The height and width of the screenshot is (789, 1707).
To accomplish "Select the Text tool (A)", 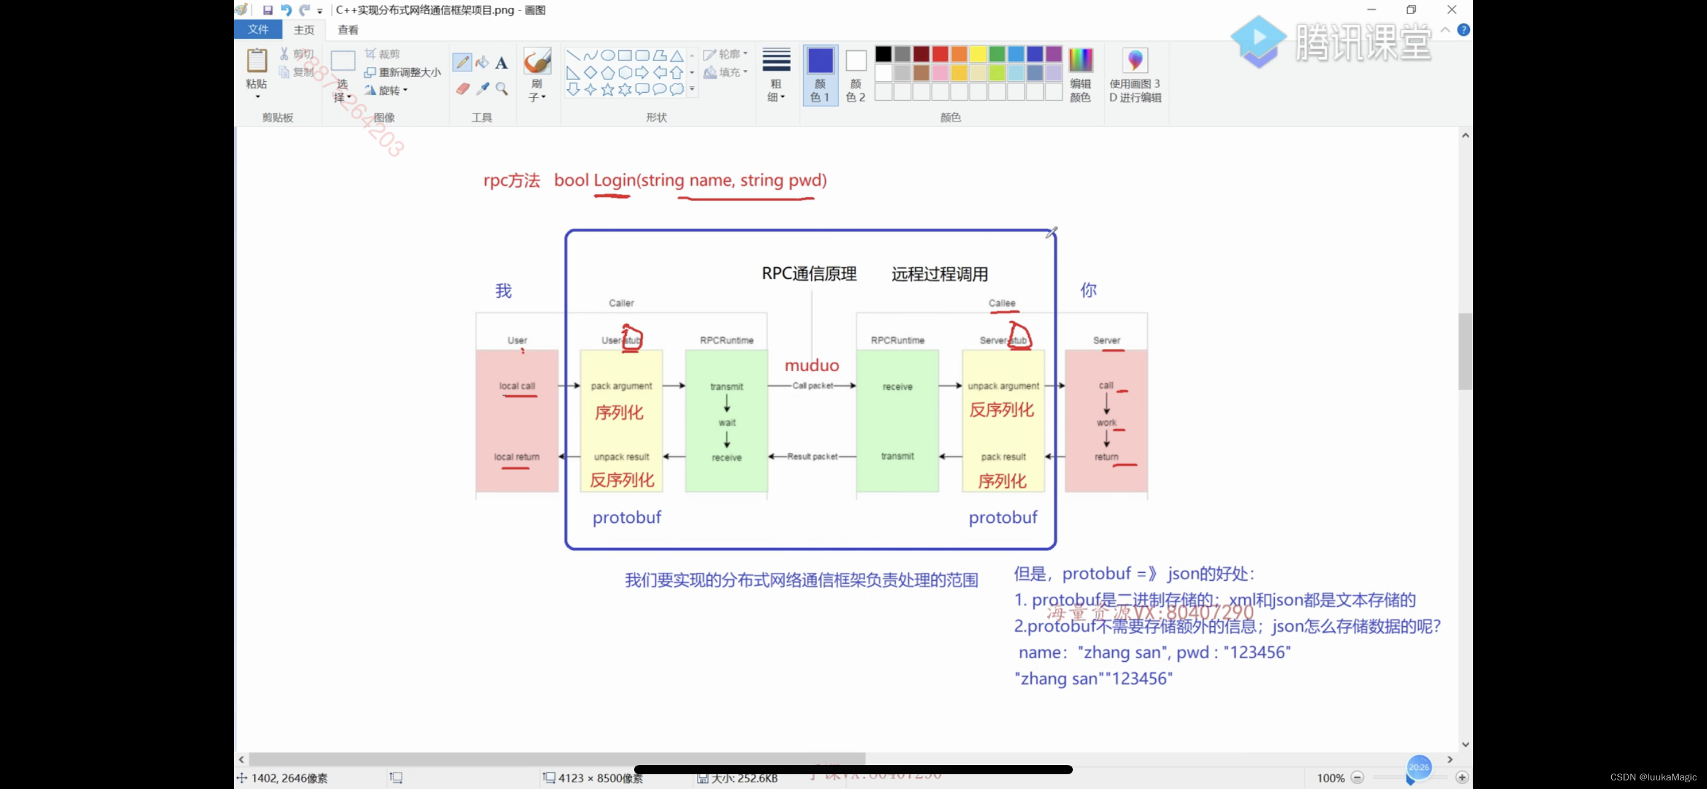I will coord(501,63).
